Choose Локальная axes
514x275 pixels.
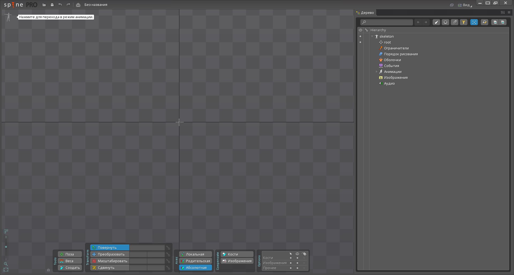(x=195, y=254)
